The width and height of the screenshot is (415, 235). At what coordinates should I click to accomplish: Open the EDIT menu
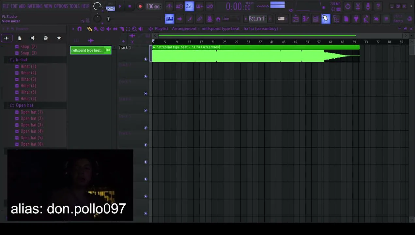pyautogui.click(x=14, y=6)
